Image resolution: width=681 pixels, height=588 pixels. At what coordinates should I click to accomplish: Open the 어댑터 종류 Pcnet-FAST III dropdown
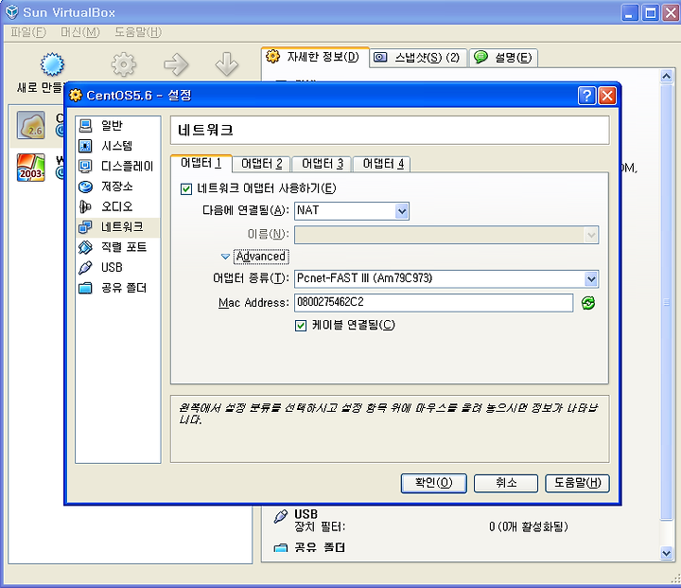[x=446, y=278]
